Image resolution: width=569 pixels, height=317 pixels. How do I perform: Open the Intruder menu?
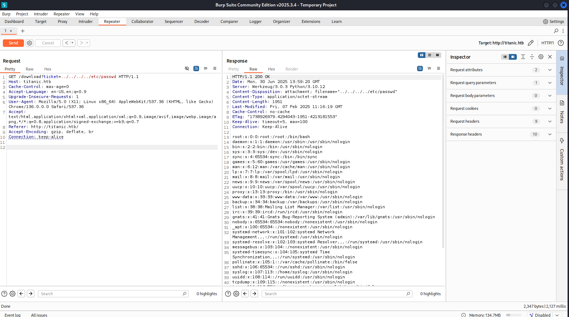tap(41, 14)
